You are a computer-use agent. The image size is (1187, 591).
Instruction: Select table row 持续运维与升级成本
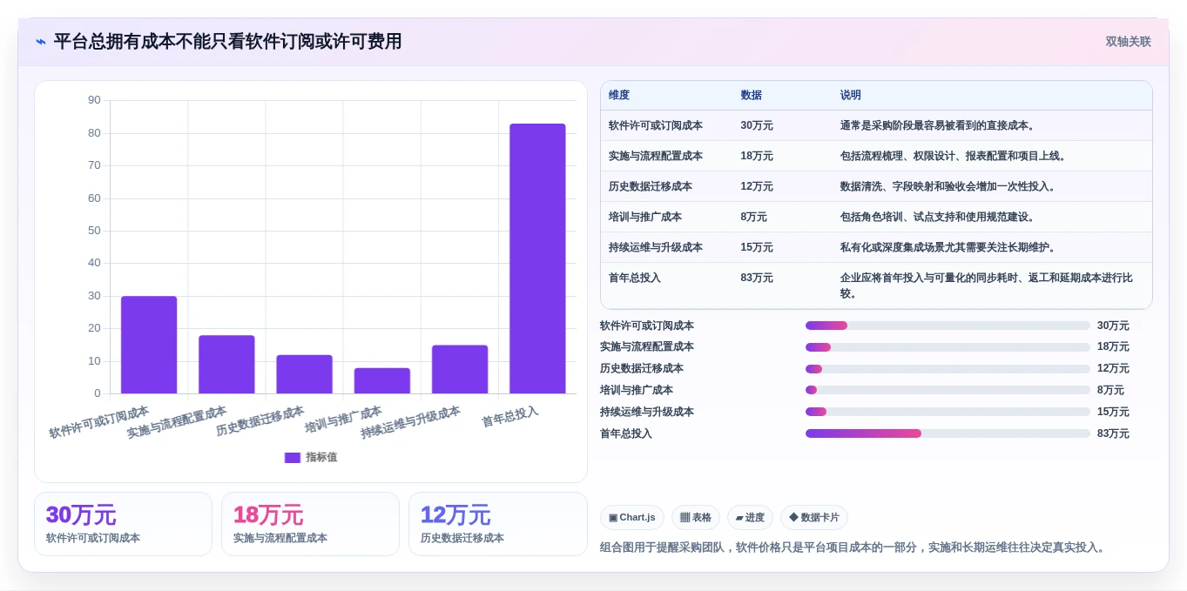pyautogui.click(x=876, y=247)
